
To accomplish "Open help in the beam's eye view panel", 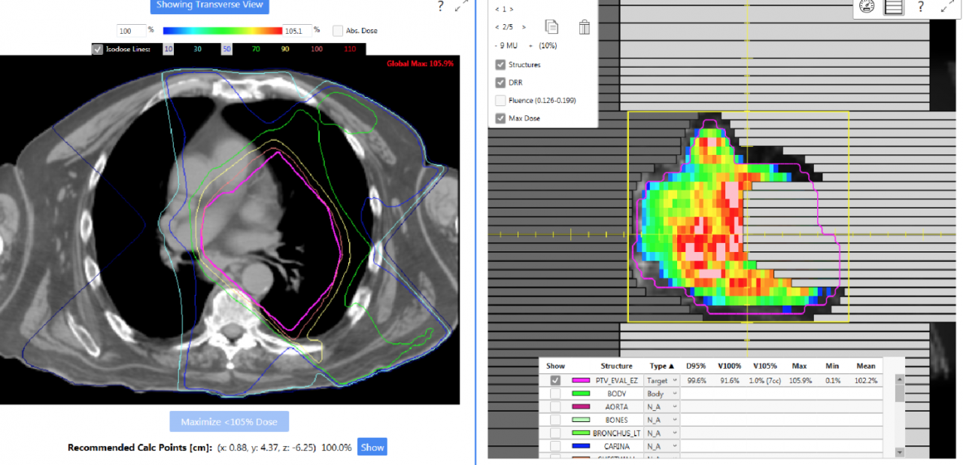I will coord(920,7).
